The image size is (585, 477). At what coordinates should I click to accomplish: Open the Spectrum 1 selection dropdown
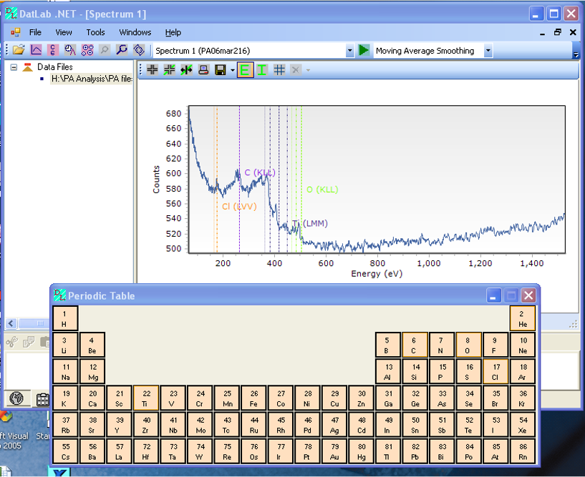pos(349,51)
